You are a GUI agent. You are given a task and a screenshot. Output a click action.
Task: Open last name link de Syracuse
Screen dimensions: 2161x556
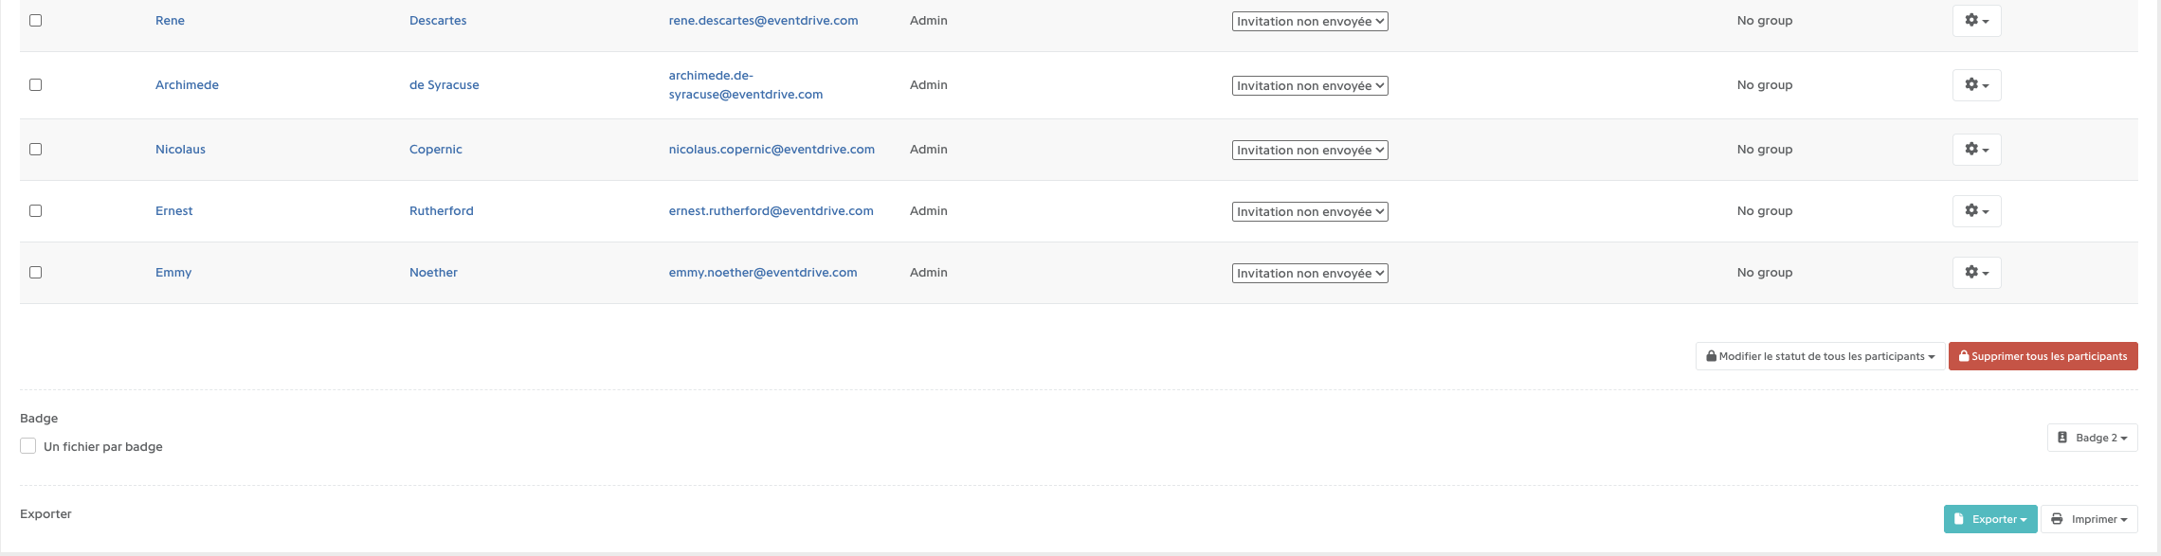444,84
